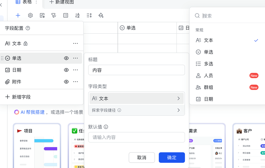Image resolution: width=265 pixels, height=168 pixels.
Task: Select 群组 type in field type list
Action: pos(227,87)
